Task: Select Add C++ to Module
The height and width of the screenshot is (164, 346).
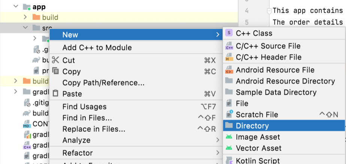Action: [x=97, y=48]
